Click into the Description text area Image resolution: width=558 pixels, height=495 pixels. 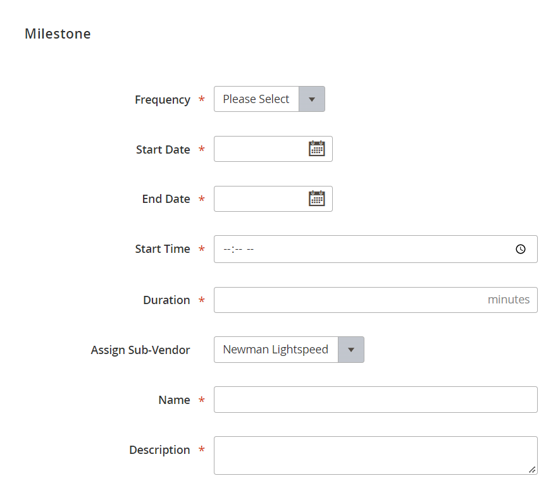(375, 456)
